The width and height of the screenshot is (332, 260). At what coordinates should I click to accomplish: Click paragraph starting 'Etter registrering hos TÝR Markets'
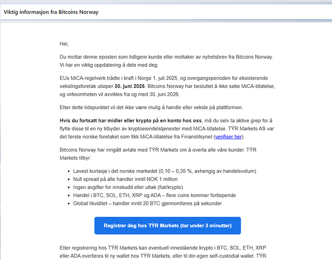tap(163, 252)
